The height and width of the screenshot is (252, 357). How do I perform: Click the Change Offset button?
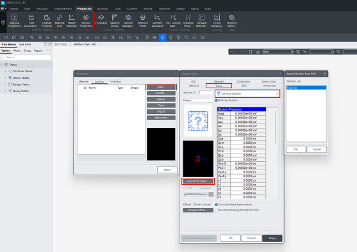(198, 210)
